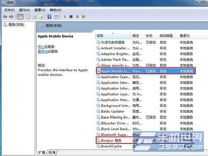Select the Alipay security service row

(145, 65)
